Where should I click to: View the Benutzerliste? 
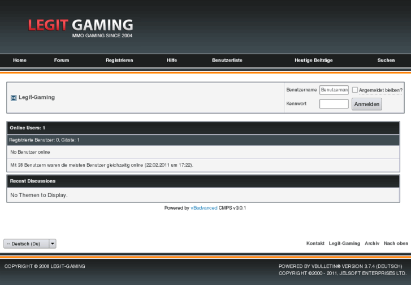tap(227, 60)
